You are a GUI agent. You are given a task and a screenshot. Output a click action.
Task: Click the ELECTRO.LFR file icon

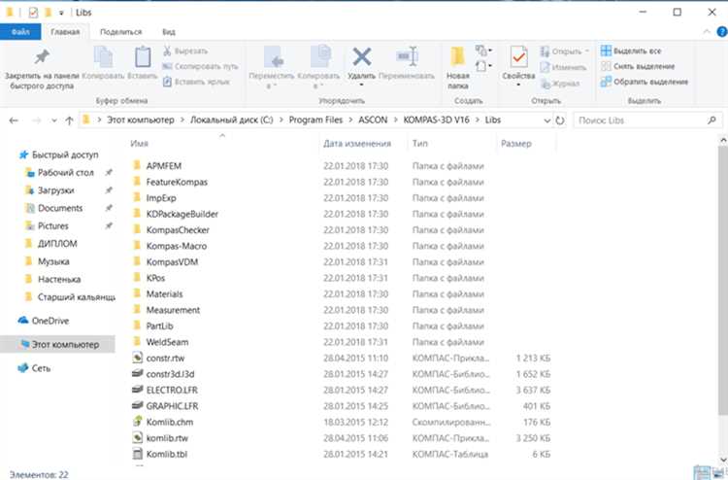[x=137, y=390]
